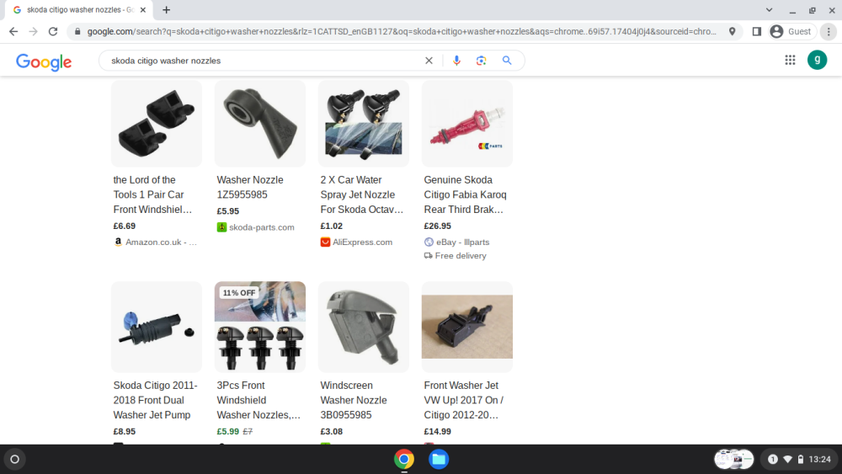Clear the search query with X
Screen dimensions: 842x474
tap(429, 61)
